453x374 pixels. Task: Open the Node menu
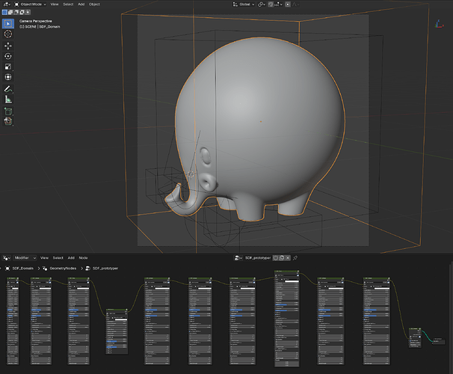click(83, 258)
